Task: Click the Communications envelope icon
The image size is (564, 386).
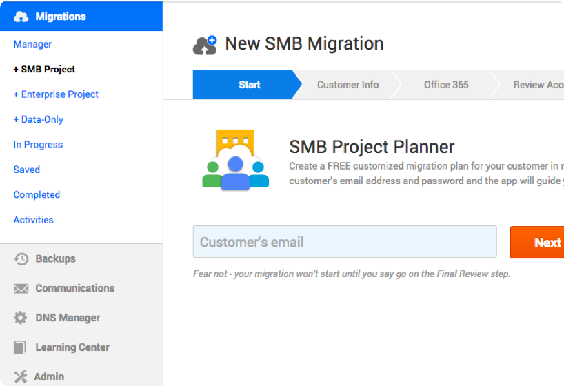Action: coord(21,289)
